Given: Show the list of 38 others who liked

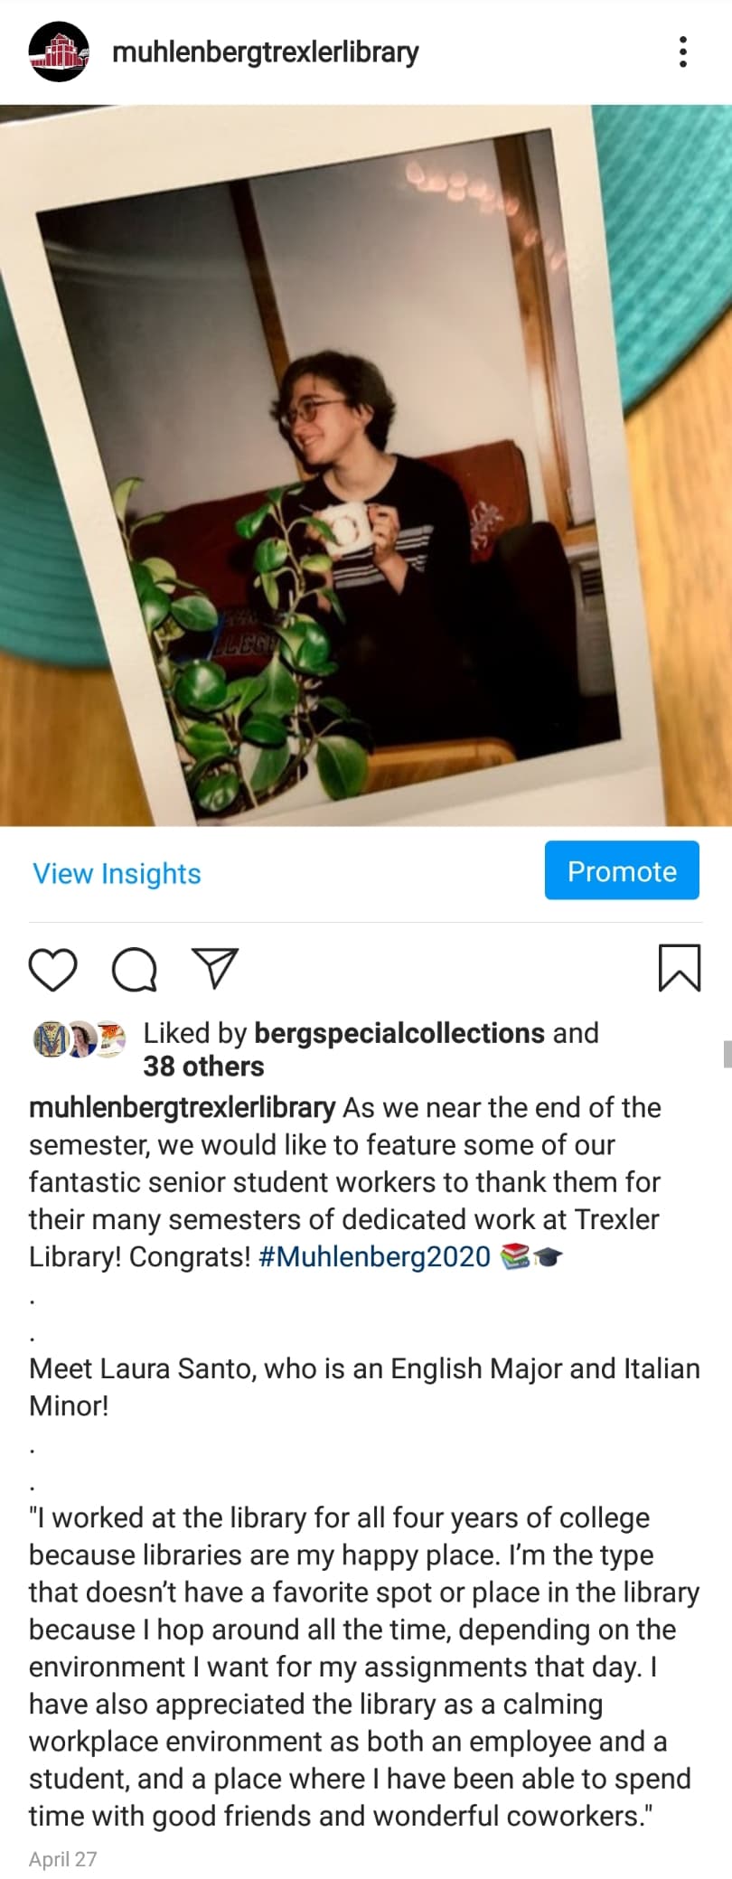Looking at the screenshot, I should tap(203, 1066).
